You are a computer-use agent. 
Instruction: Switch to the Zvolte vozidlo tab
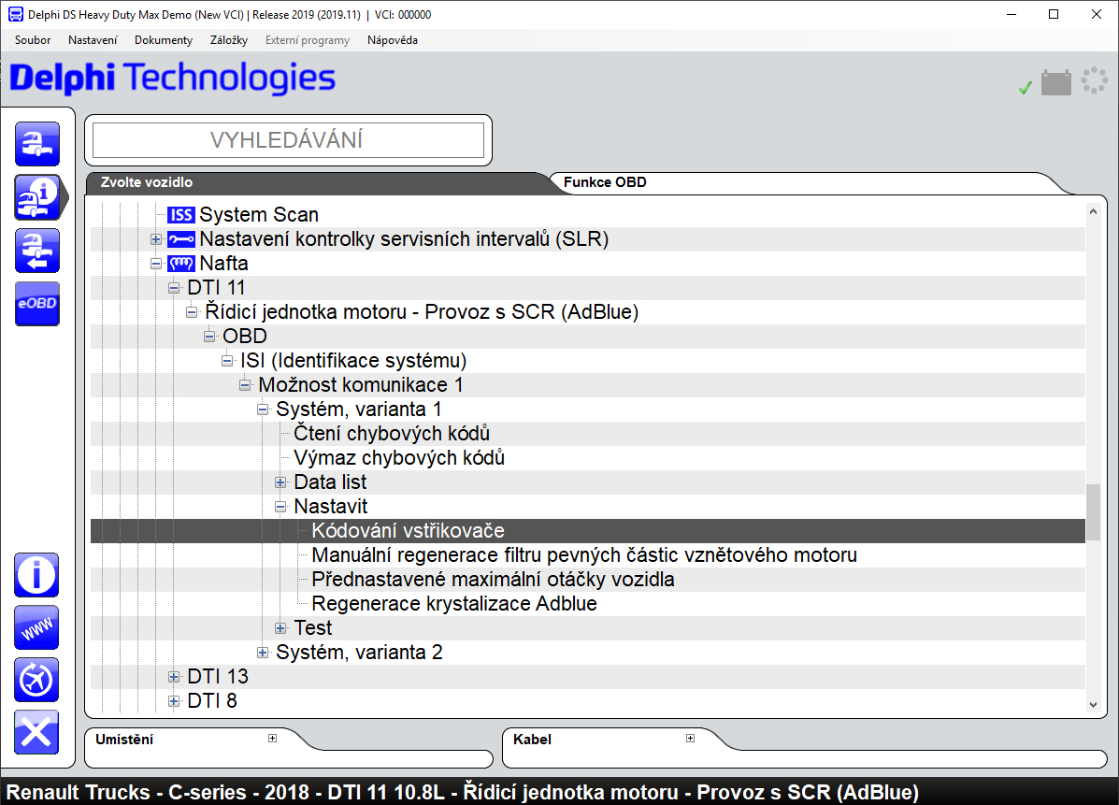146,182
